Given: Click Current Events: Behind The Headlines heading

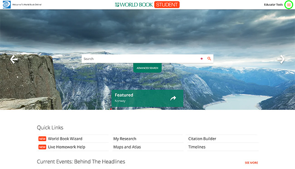Looking at the screenshot, I should pos(81,161).
